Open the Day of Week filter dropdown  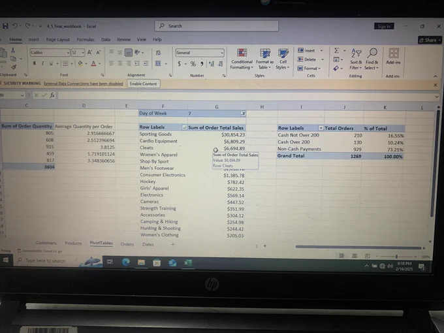(243, 114)
